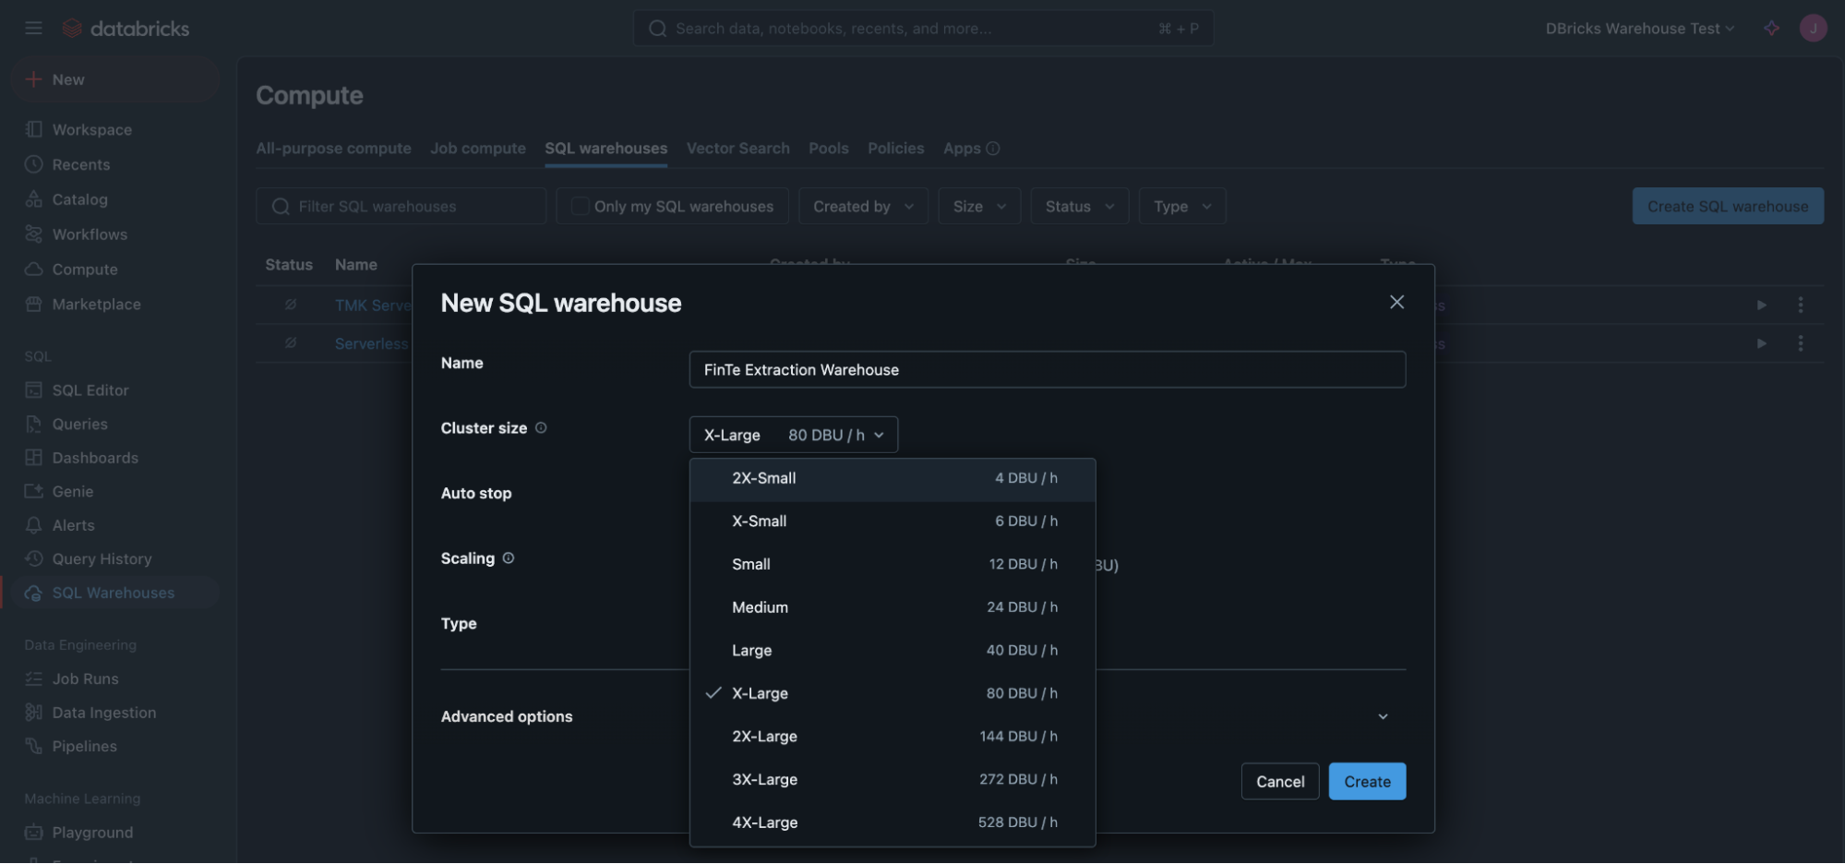This screenshot has height=864, width=1845.
Task: Open kebab menu for Serverless warehouse row
Action: pyautogui.click(x=1800, y=343)
